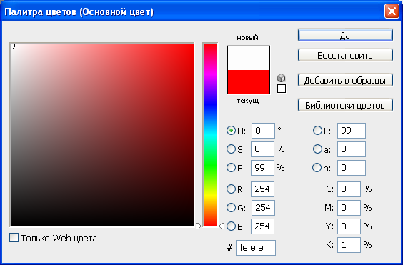Click the 'новый' label above the swatch

[x=247, y=38]
